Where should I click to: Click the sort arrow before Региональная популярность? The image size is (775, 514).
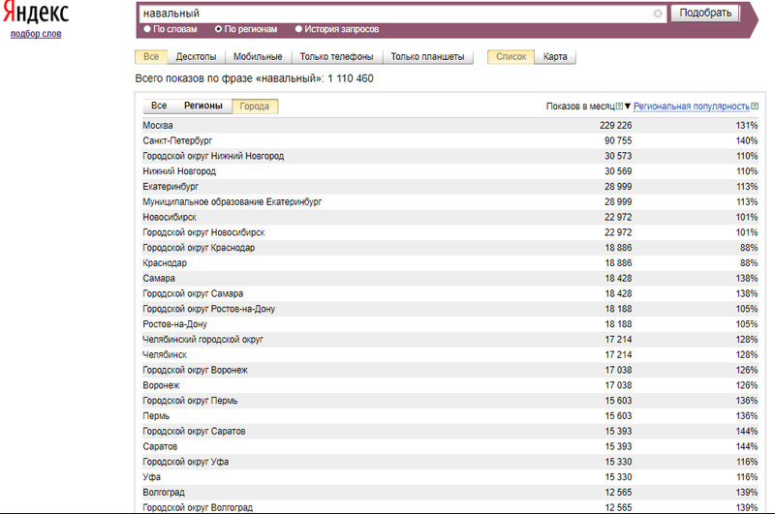[x=628, y=106]
